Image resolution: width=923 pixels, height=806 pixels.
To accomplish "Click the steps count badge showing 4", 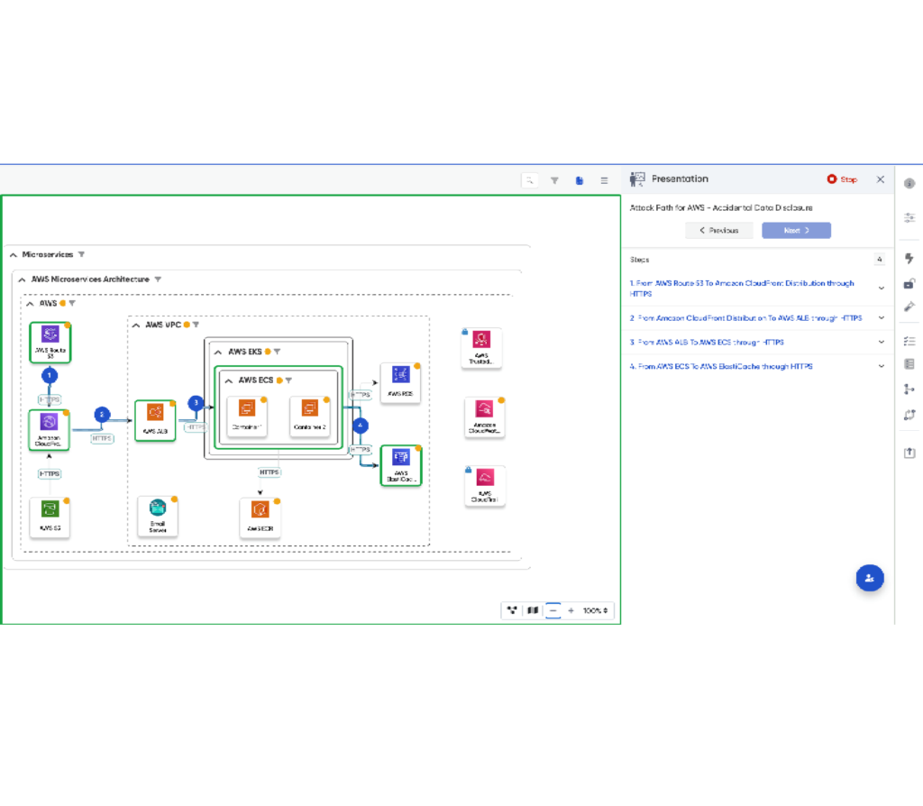I will [880, 259].
